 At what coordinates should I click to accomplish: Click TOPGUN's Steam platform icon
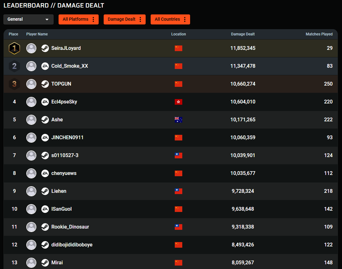pos(45,84)
